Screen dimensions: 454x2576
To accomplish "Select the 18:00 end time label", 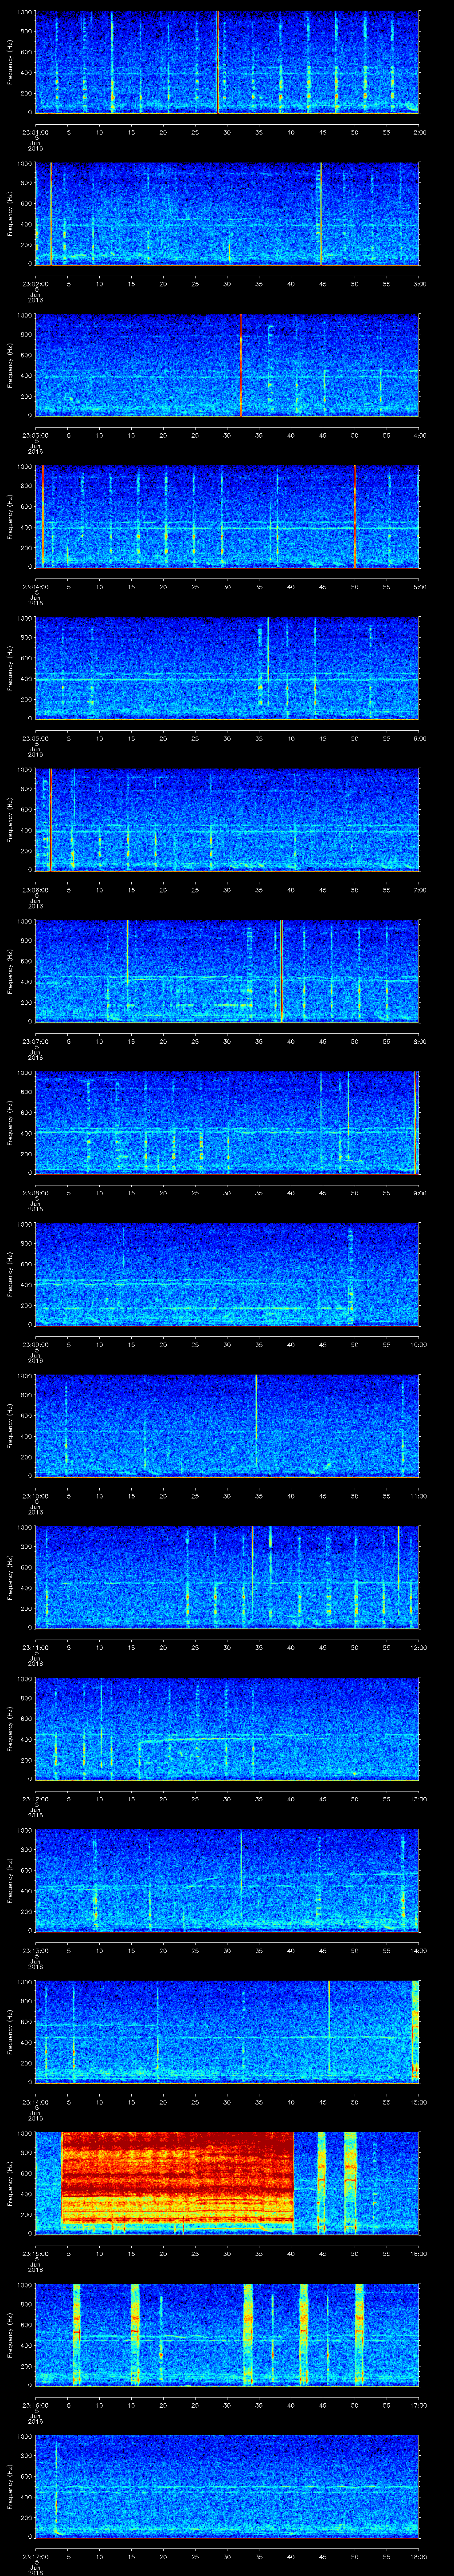I will click(x=419, y=2556).
